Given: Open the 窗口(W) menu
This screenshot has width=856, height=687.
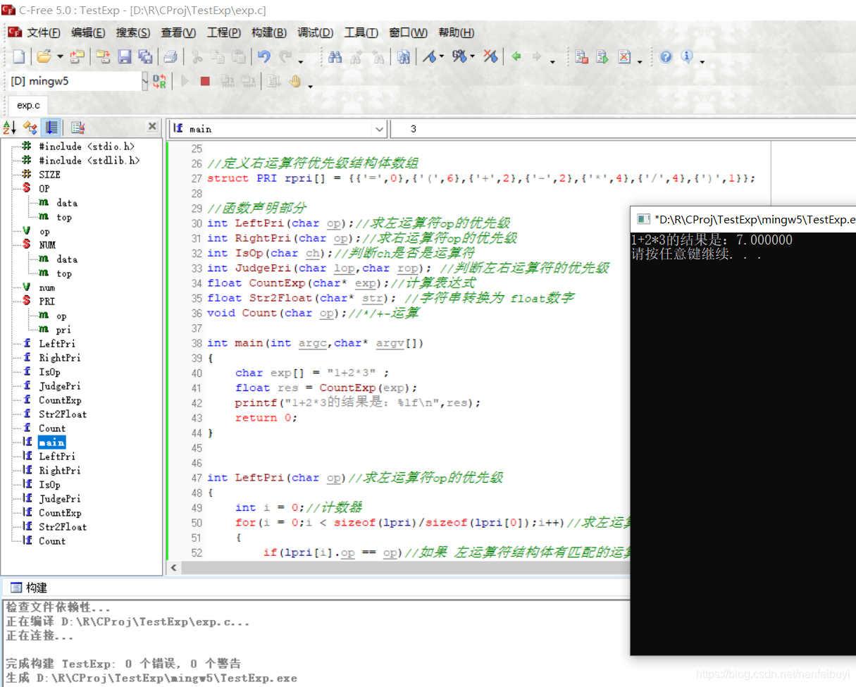Looking at the screenshot, I should [x=408, y=32].
